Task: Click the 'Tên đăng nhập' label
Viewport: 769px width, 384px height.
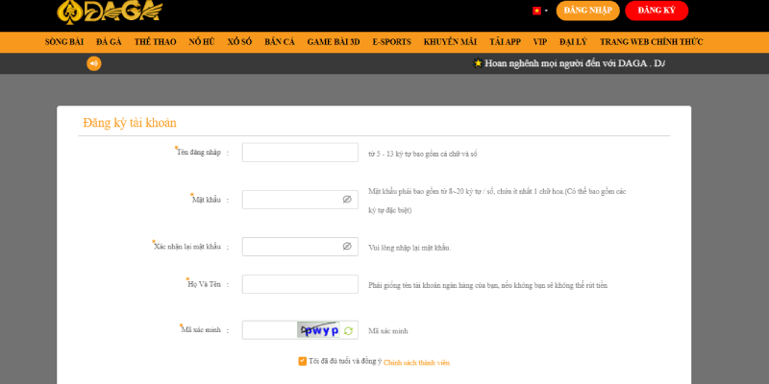Action: (198, 153)
